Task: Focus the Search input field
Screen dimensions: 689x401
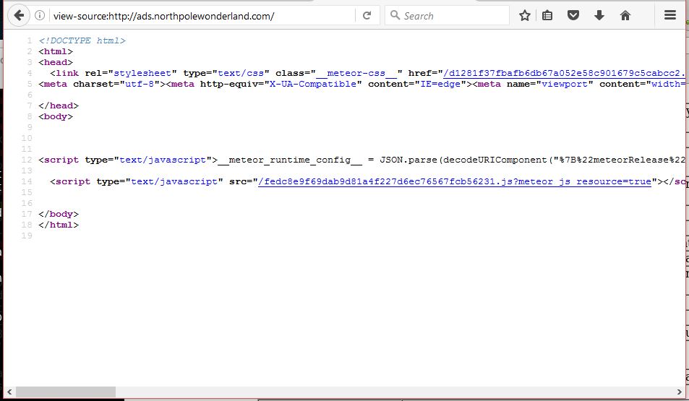Action: pyautogui.click(x=452, y=15)
